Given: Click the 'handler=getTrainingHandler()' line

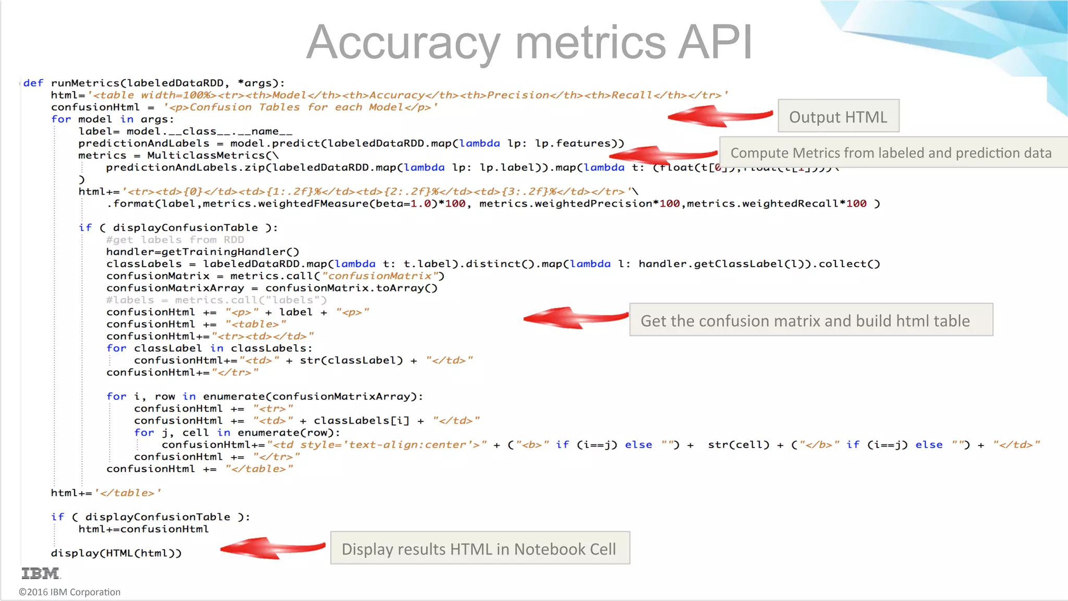Looking at the screenshot, I should [x=203, y=252].
